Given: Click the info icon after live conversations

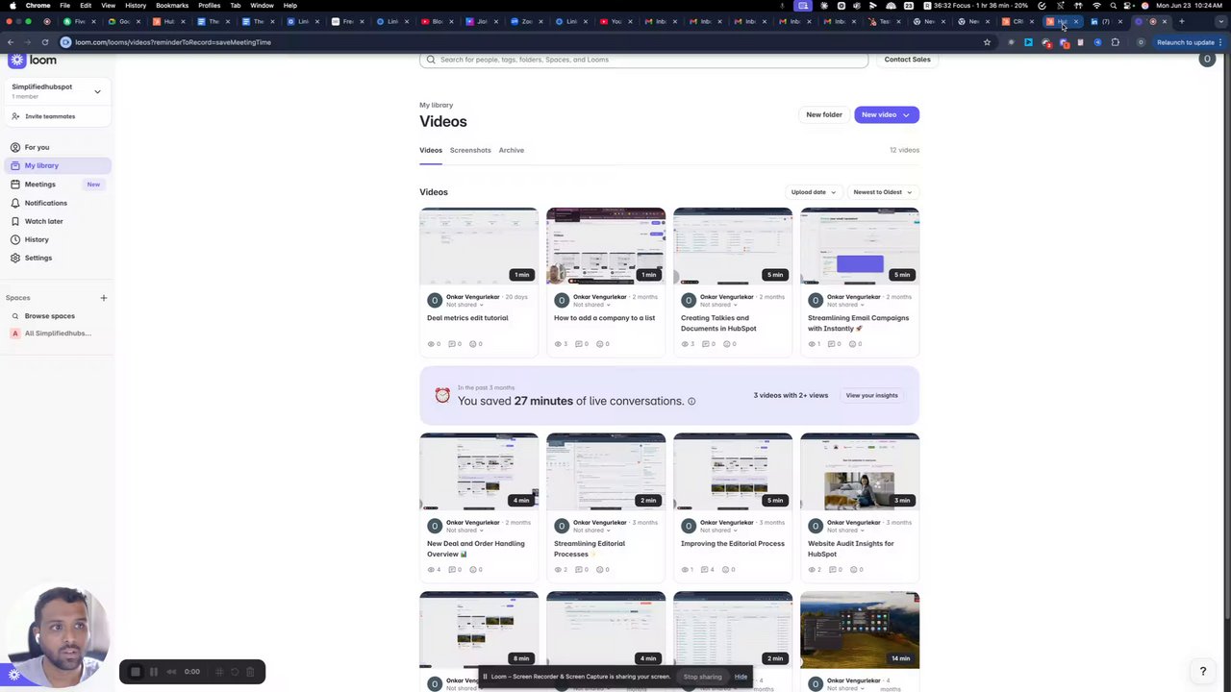Looking at the screenshot, I should point(691,402).
